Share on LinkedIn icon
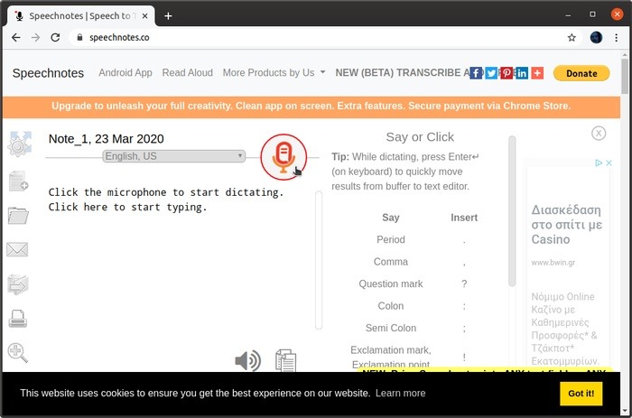This screenshot has height=418, width=632. point(522,73)
